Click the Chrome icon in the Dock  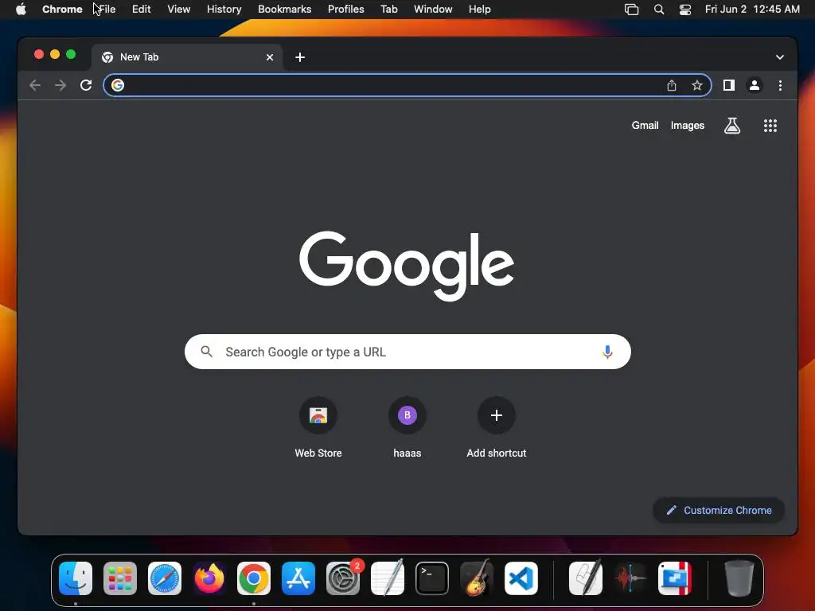point(254,578)
